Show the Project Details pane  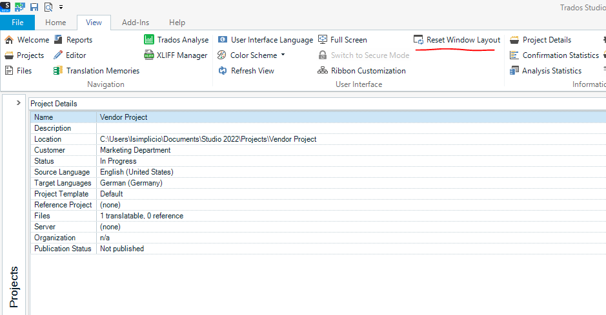[540, 40]
